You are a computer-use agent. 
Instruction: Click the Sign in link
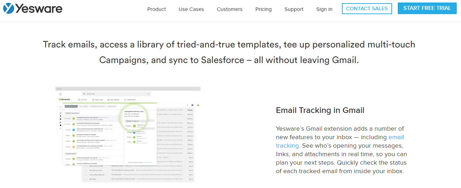(325, 9)
